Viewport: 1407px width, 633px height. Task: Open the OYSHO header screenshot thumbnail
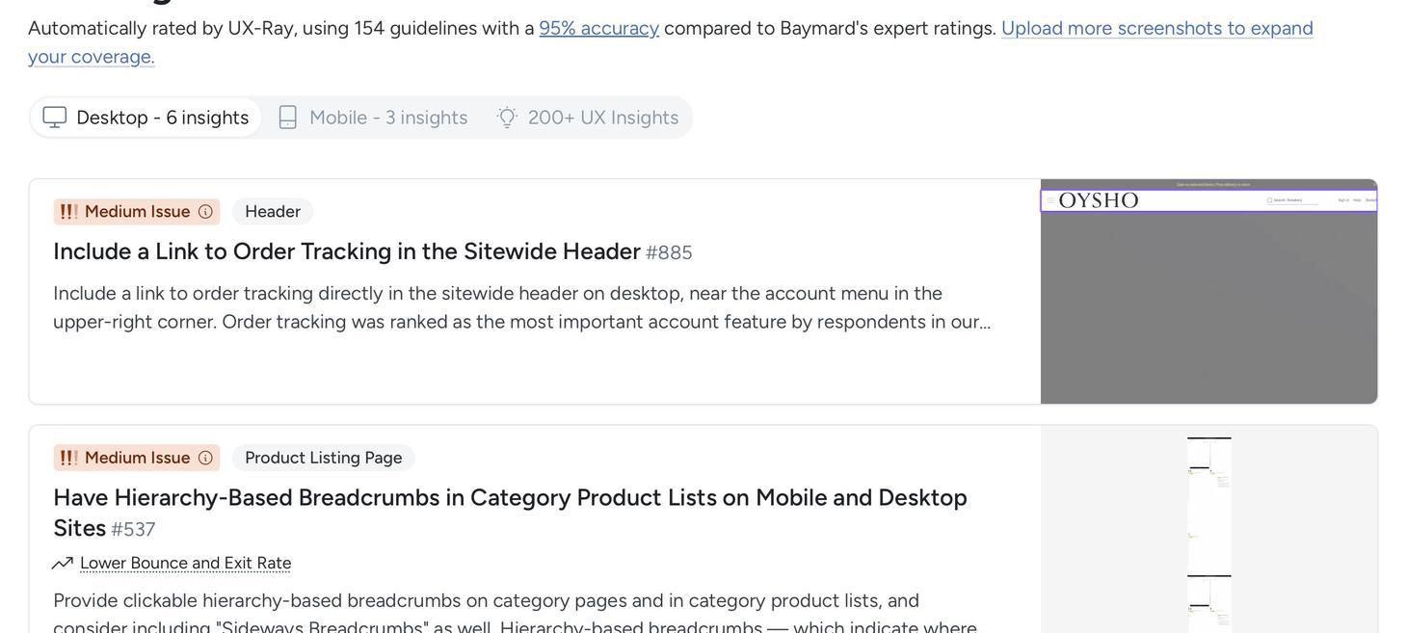pyautogui.click(x=1208, y=291)
